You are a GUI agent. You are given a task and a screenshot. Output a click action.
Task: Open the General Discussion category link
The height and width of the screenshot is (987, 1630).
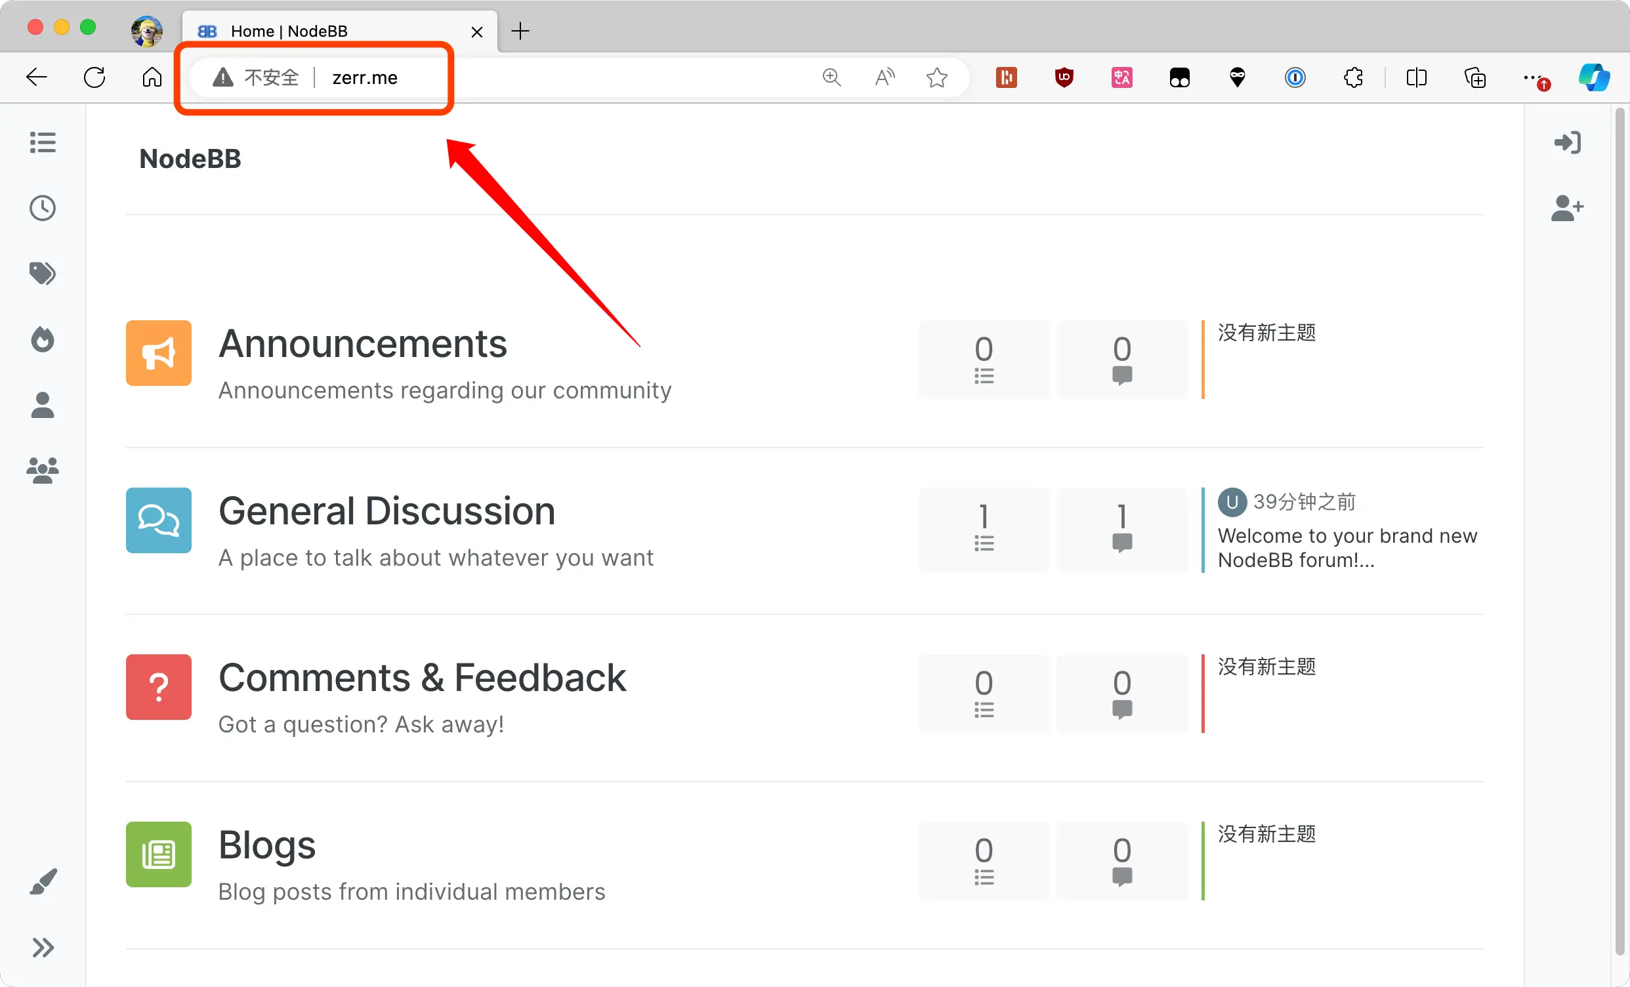coord(387,511)
